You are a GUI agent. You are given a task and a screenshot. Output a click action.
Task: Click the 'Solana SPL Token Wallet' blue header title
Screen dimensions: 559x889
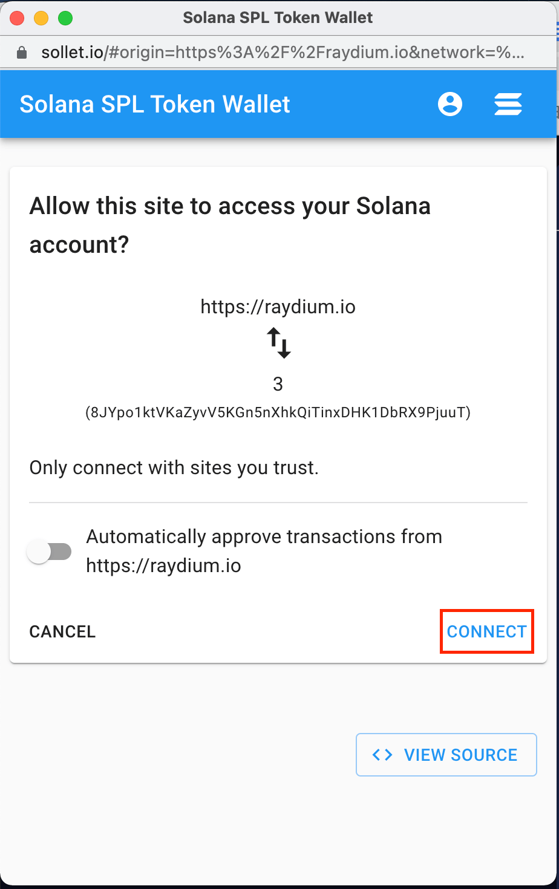pos(155,104)
